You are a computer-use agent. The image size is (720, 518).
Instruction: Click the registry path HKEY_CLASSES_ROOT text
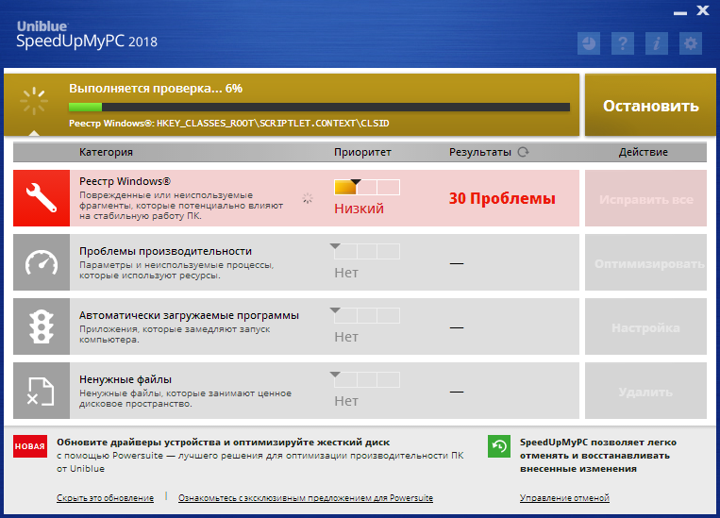[273, 123]
